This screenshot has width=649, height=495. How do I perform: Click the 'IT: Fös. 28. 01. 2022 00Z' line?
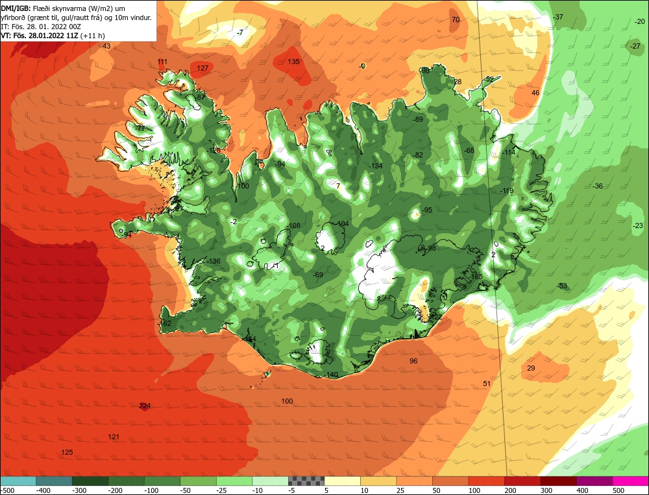coord(41,27)
